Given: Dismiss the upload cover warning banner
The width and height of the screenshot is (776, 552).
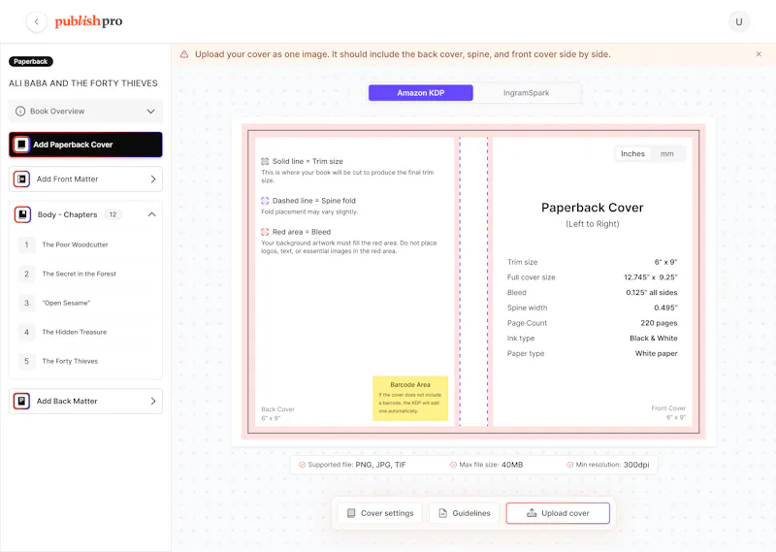Looking at the screenshot, I should (759, 54).
